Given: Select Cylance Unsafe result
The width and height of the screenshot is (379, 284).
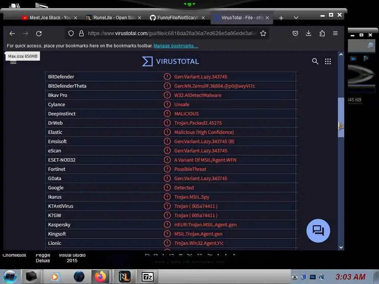Looking at the screenshot, I should (x=182, y=105).
